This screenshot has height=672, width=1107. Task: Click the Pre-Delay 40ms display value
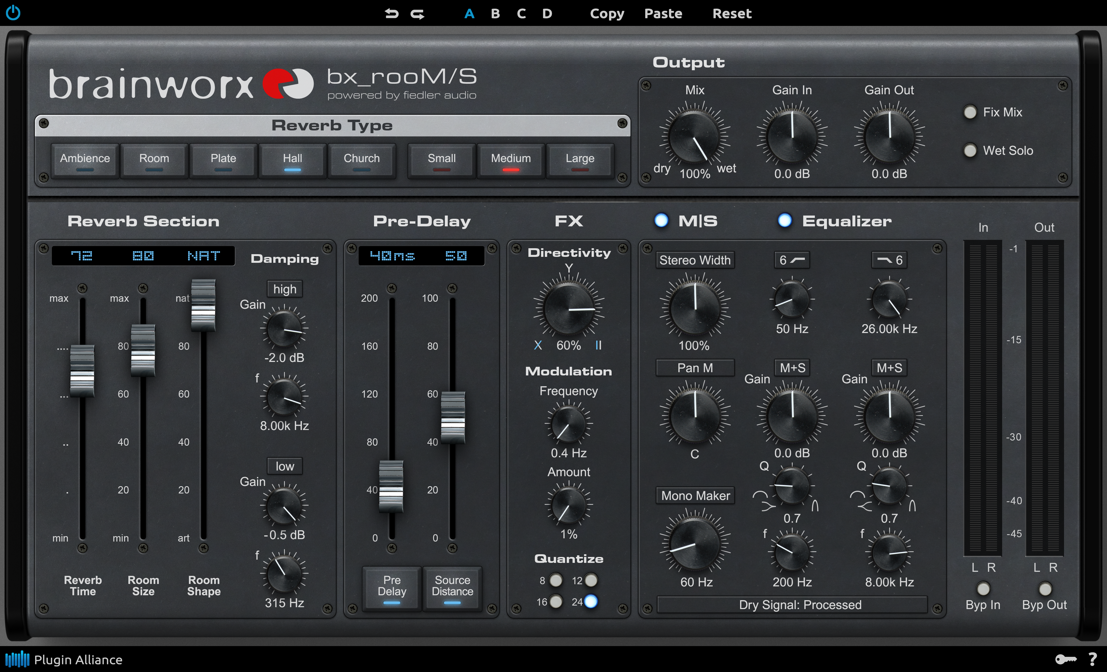point(392,256)
